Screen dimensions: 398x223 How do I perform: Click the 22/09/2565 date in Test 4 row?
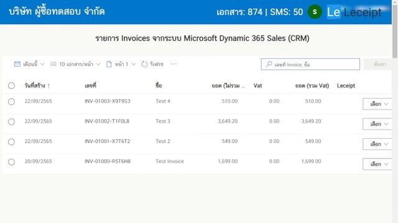coord(38,101)
